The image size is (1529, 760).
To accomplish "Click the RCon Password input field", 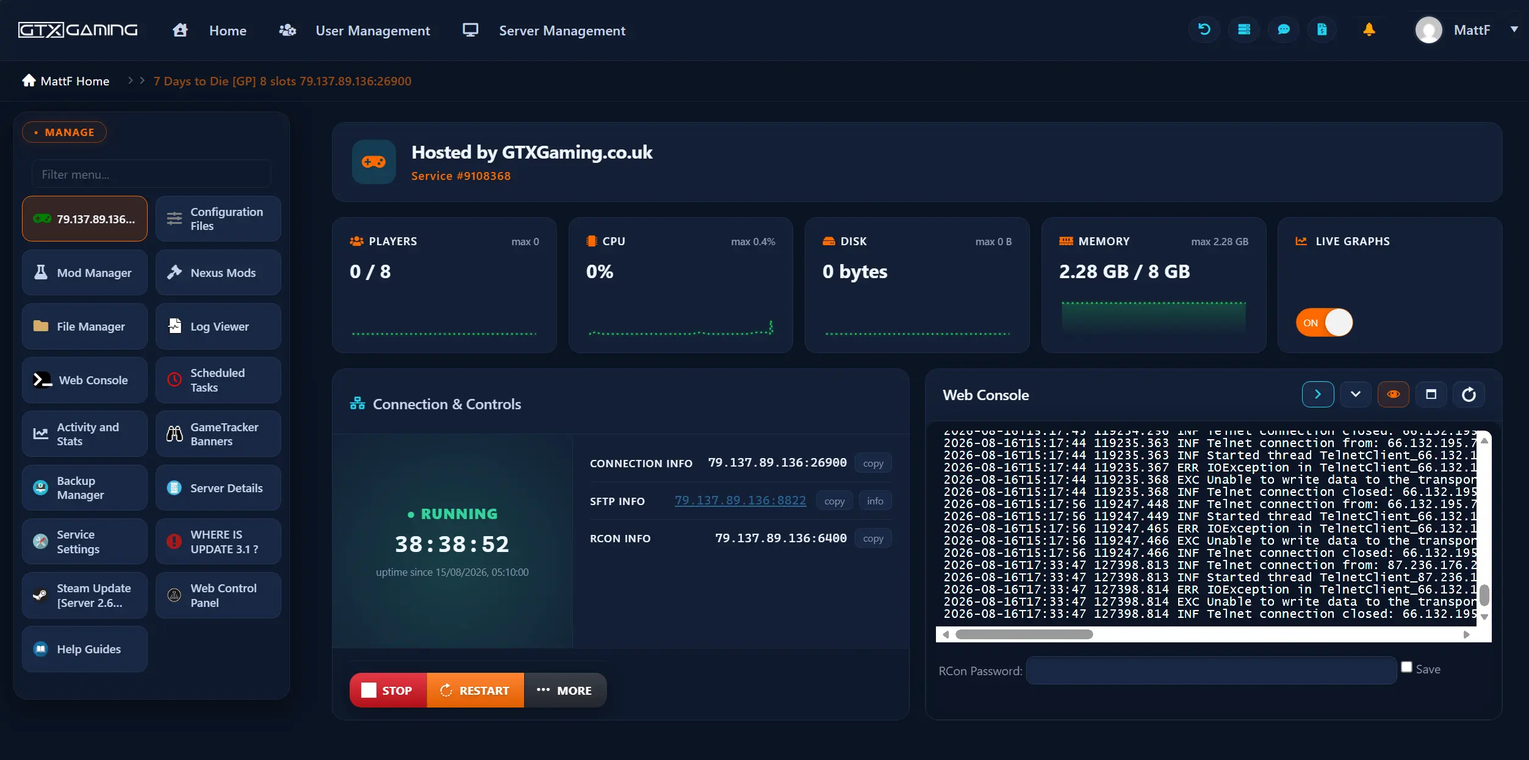I will [x=1211, y=670].
